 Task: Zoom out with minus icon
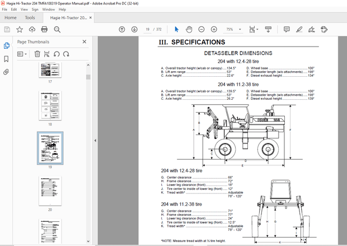[201, 29]
